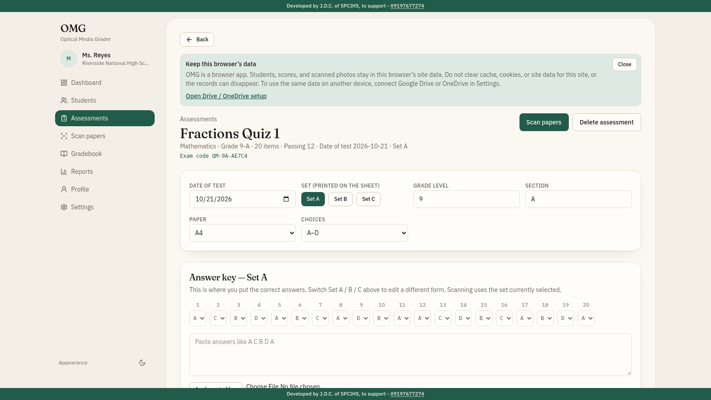Open the Profile person icon
Image resolution: width=711 pixels, height=400 pixels.
64,189
